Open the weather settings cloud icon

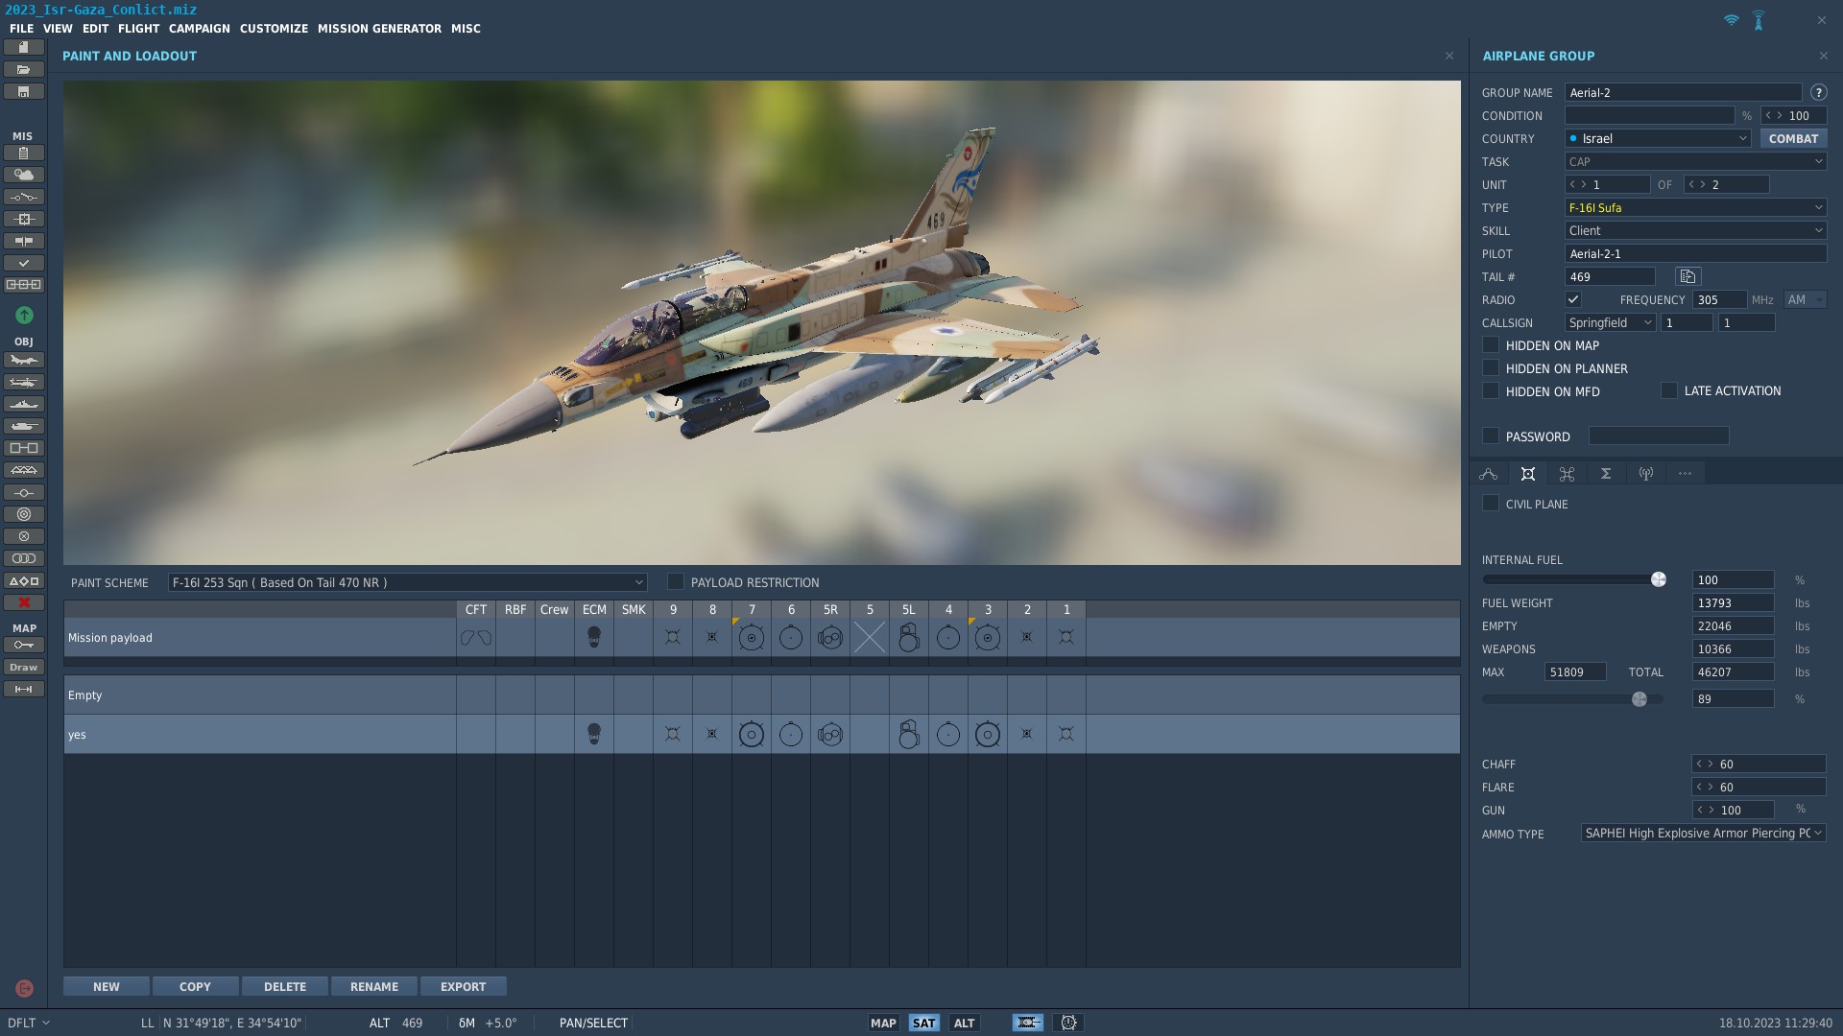coord(24,175)
